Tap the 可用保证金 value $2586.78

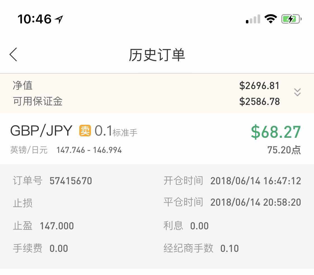point(259,102)
